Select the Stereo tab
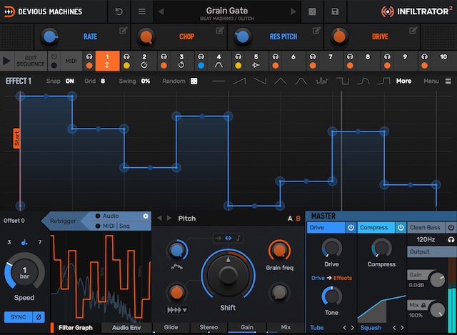457x335 pixels. (x=209, y=327)
